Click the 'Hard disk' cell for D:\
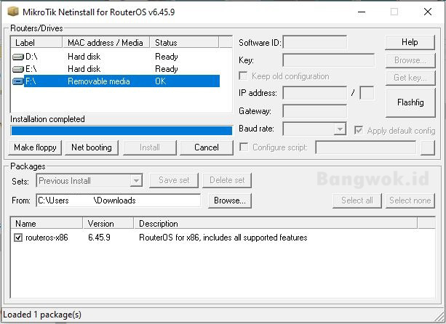Screen dimensions: 446x324 84,57
